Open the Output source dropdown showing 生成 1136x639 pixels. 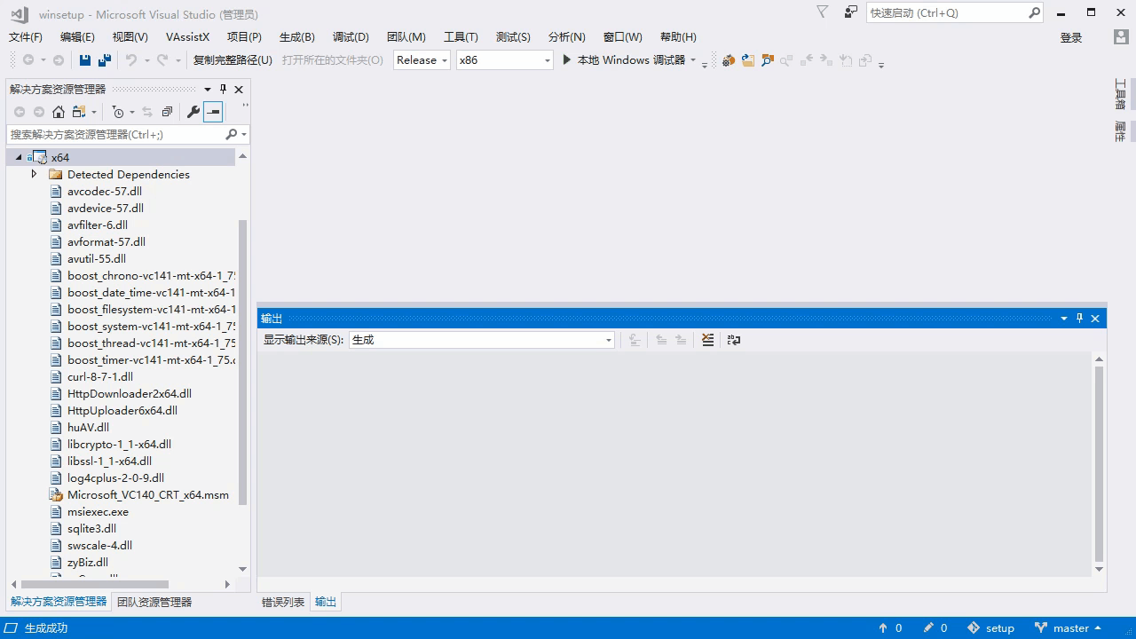point(481,340)
